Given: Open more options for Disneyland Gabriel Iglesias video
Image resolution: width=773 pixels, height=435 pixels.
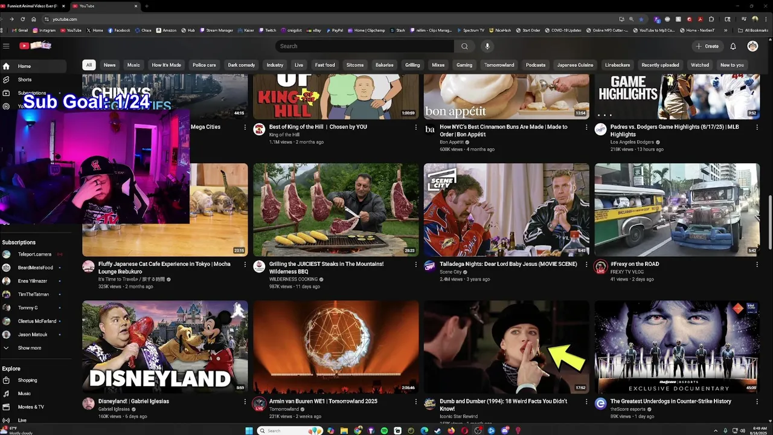Looking at the screenshot, I should click(x=245, y=401).
